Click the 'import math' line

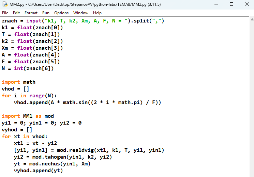coord(18,82)
